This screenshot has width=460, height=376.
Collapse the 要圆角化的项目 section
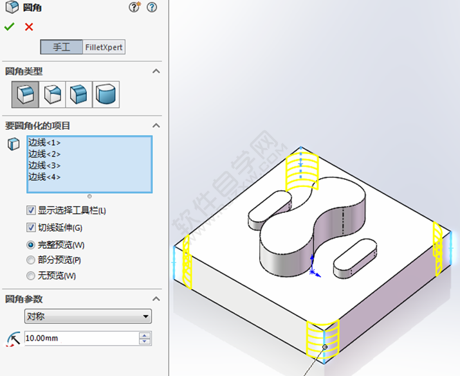click(156, 126)
